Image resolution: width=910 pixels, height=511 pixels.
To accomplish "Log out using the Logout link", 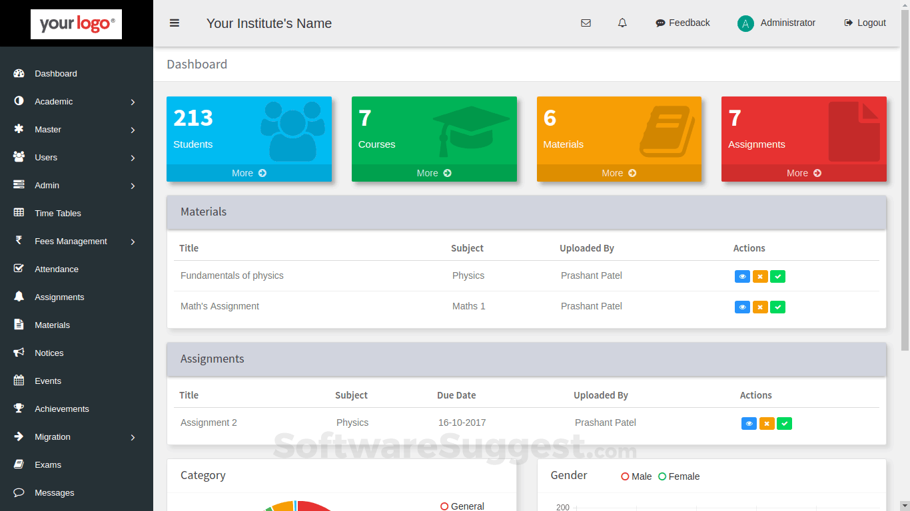I will 865,23.
